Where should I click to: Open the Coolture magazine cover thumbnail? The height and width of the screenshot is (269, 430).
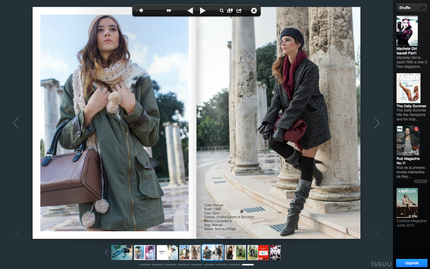click(x=407, y=203)
